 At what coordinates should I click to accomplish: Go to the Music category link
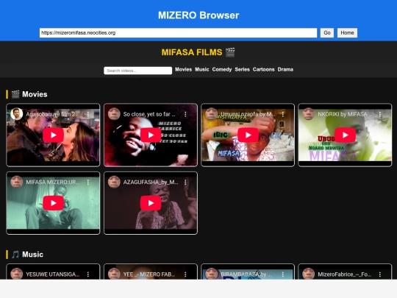pyautogui.click(x=201, y=69)
